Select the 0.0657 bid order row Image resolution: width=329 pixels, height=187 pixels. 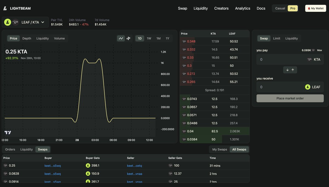click(215, 107)
